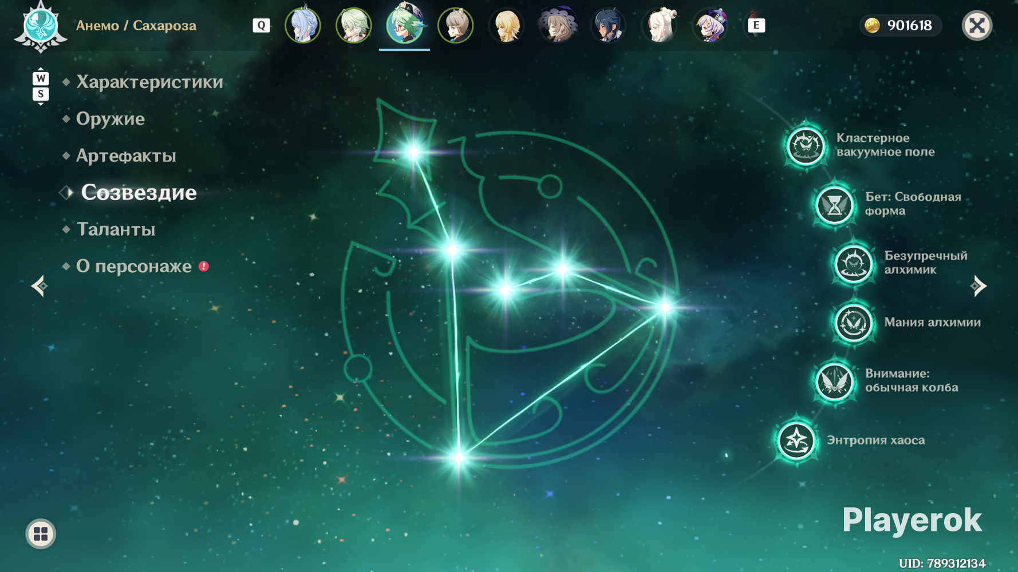Select the blue-haired character portrait with horns

pos(303,25)
